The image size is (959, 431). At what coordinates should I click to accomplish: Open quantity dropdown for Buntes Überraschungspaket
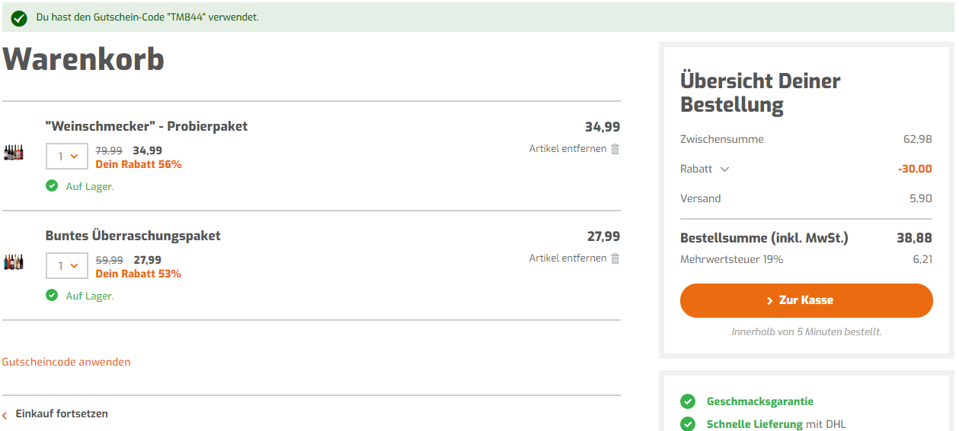pos(67,266)
